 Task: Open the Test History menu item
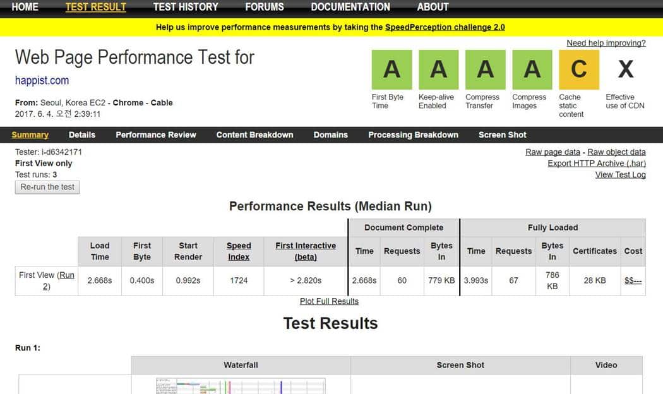pyautogui.click(x=186, y=7)
